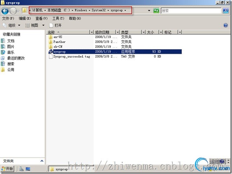The image size is (232, 174).
Task: Select the Panther folder icon
Action: [50, 42]
